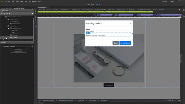Click the Select Parent P button
The height and width of the screenshot is (104, 185).
[x=18, y=51]
